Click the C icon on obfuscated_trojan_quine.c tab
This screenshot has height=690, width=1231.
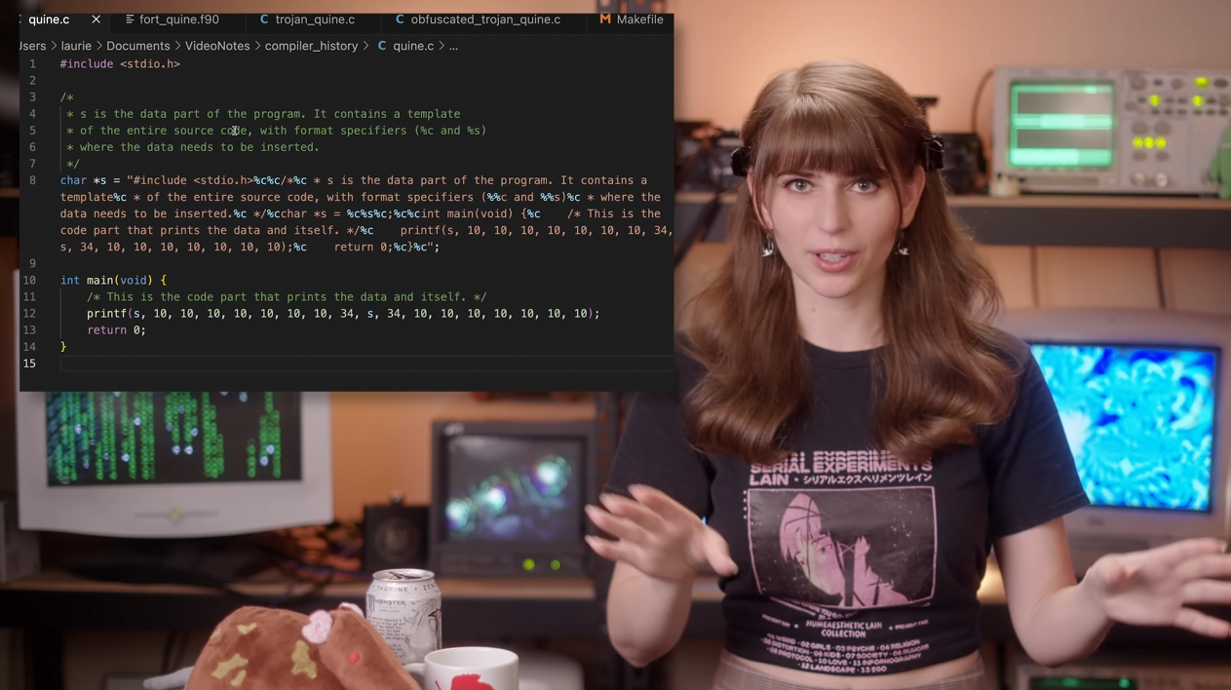tap(400, 19)
